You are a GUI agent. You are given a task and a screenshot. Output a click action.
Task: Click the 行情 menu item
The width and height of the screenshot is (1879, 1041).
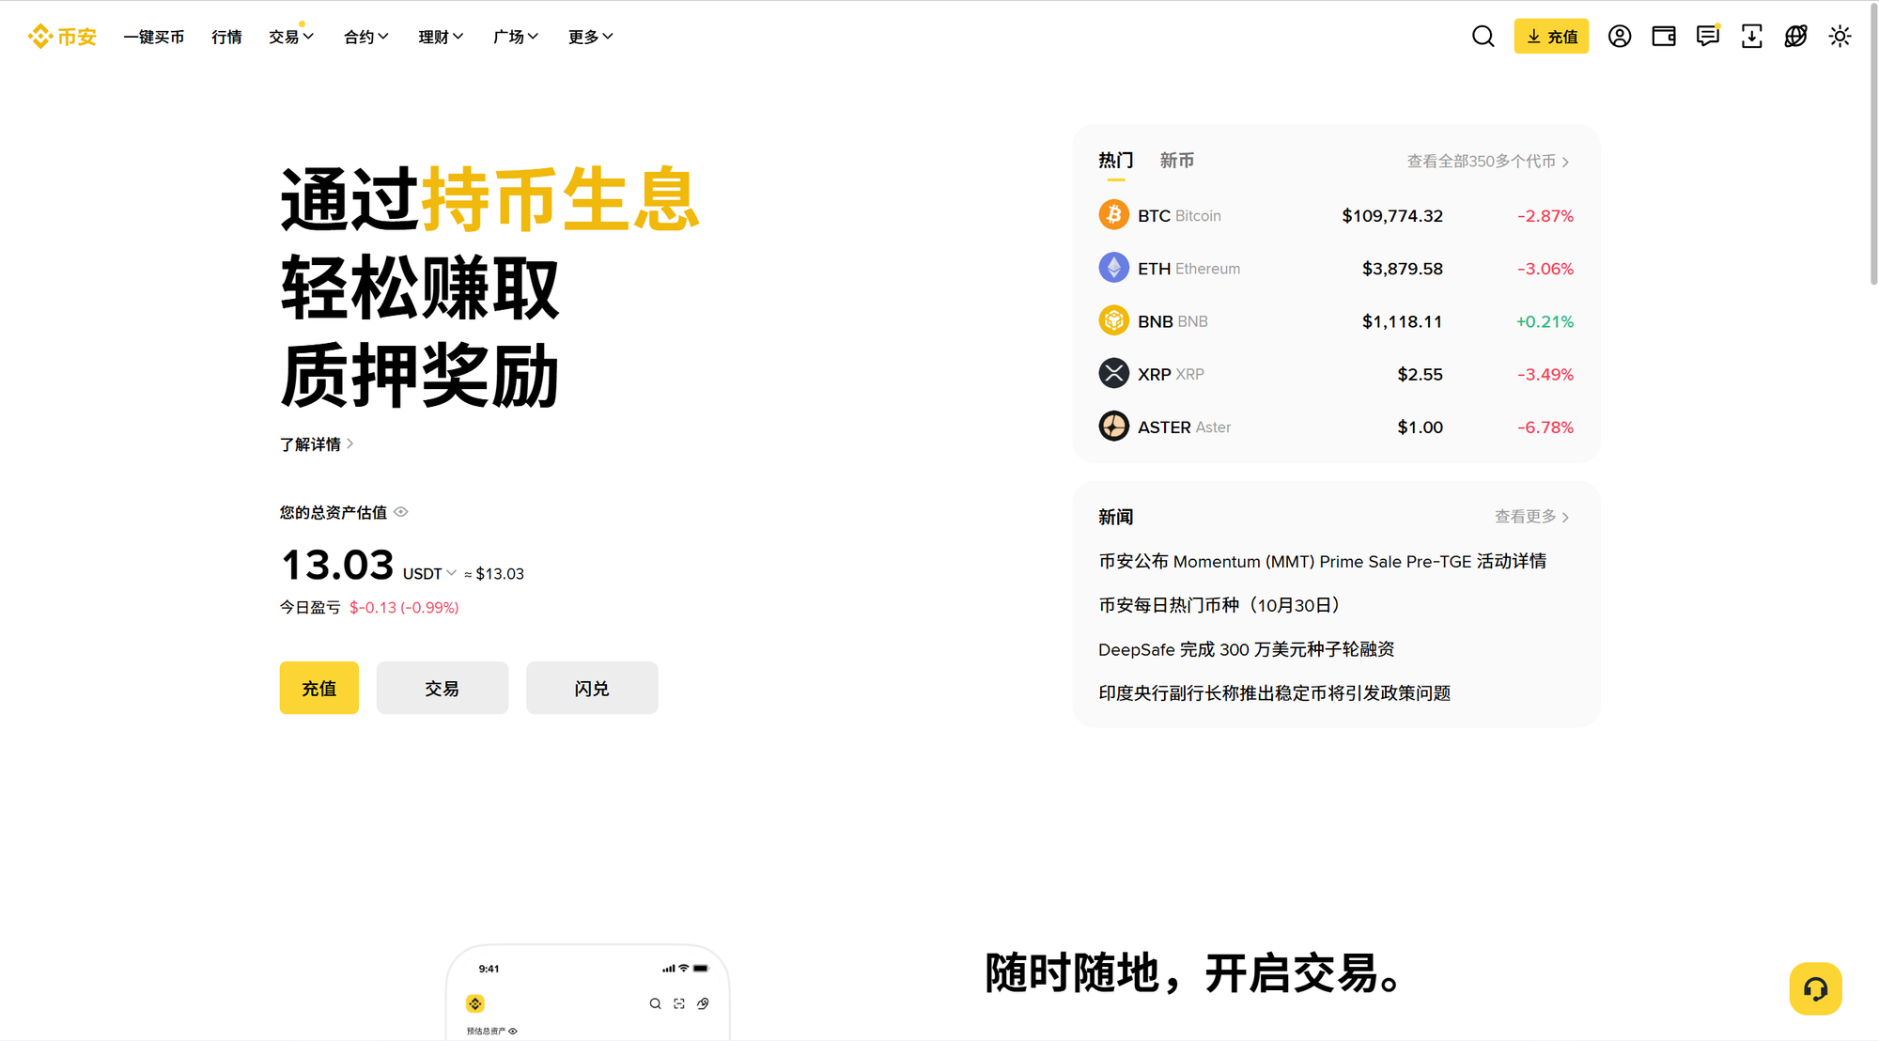coord(225,37)
